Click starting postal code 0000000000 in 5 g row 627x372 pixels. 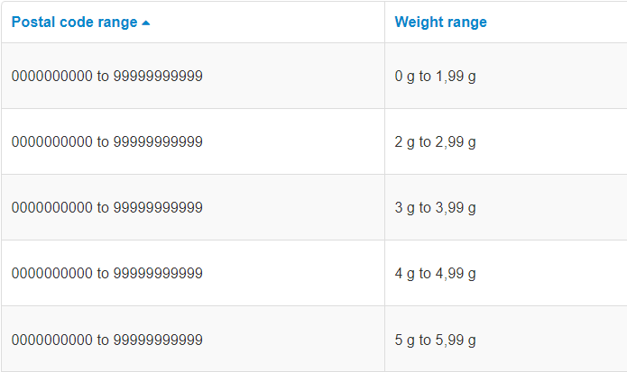(x=51, y=340)
